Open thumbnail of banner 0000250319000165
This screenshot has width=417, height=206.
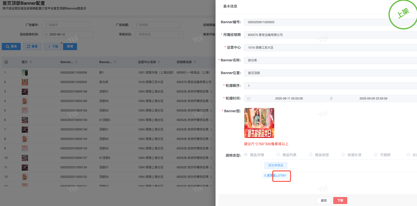[25, 110]
